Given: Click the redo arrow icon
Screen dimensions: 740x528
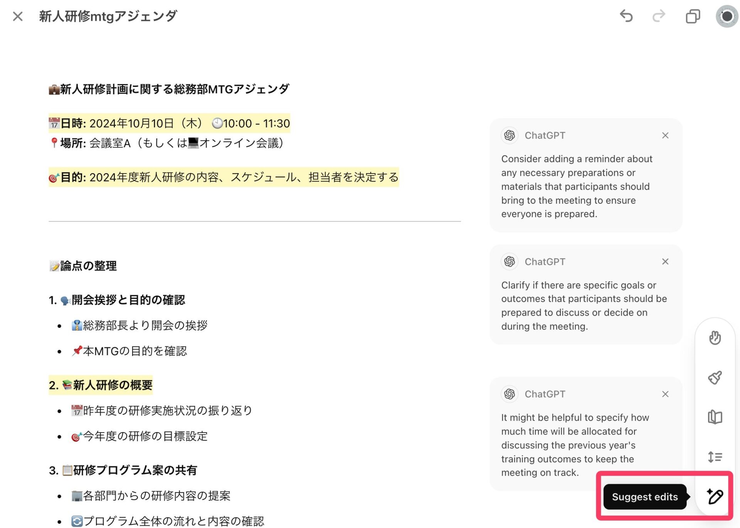Looking at the screenshot, I should [x=659, y=16].
